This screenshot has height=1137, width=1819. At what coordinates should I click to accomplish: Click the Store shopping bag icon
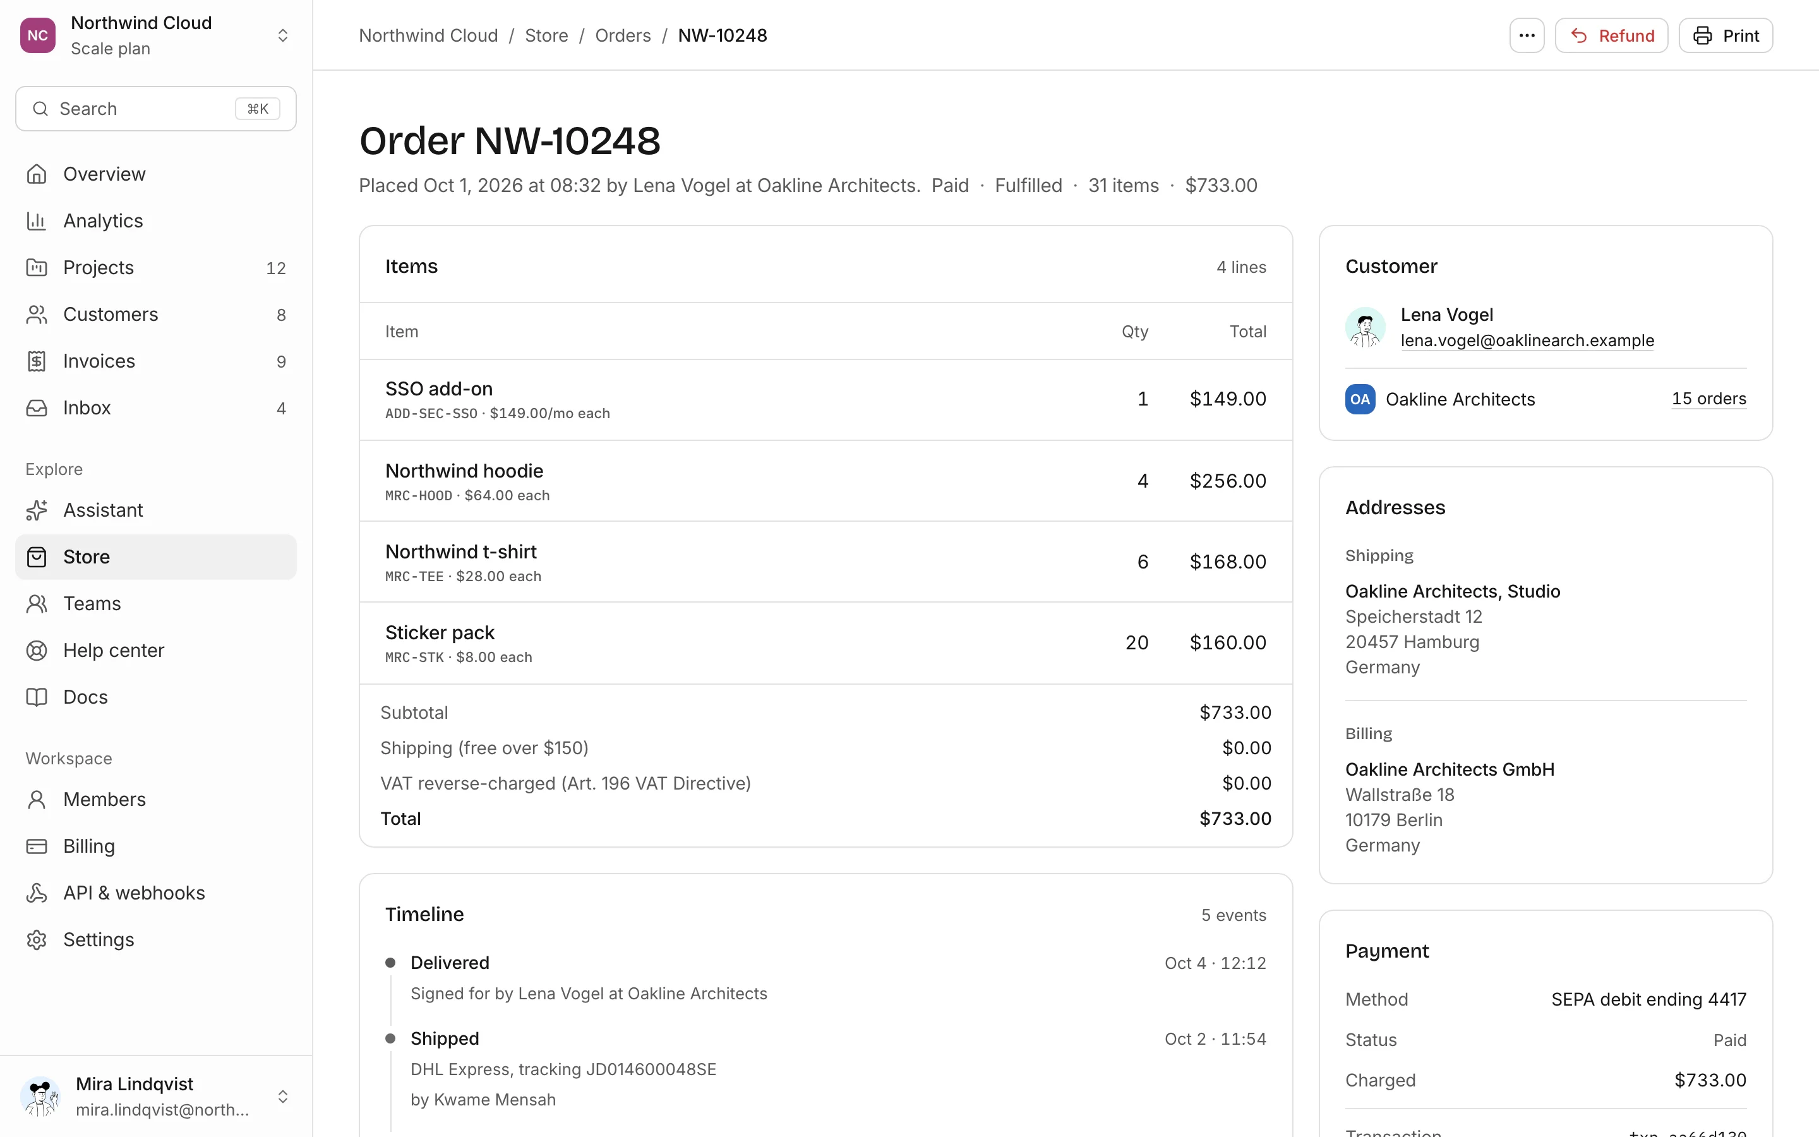[36, 556]
